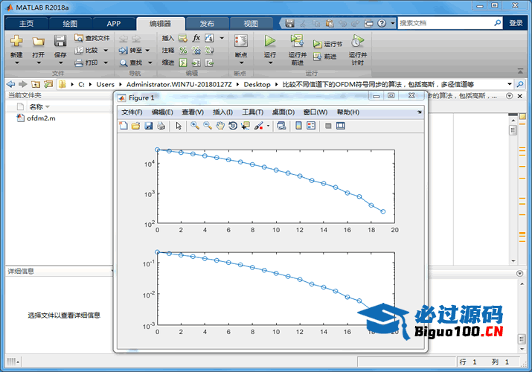The width and height of the screenshot is (532, 372).
Task: Toggle the Edit Plot arrow tool
Action: point(179,126)
